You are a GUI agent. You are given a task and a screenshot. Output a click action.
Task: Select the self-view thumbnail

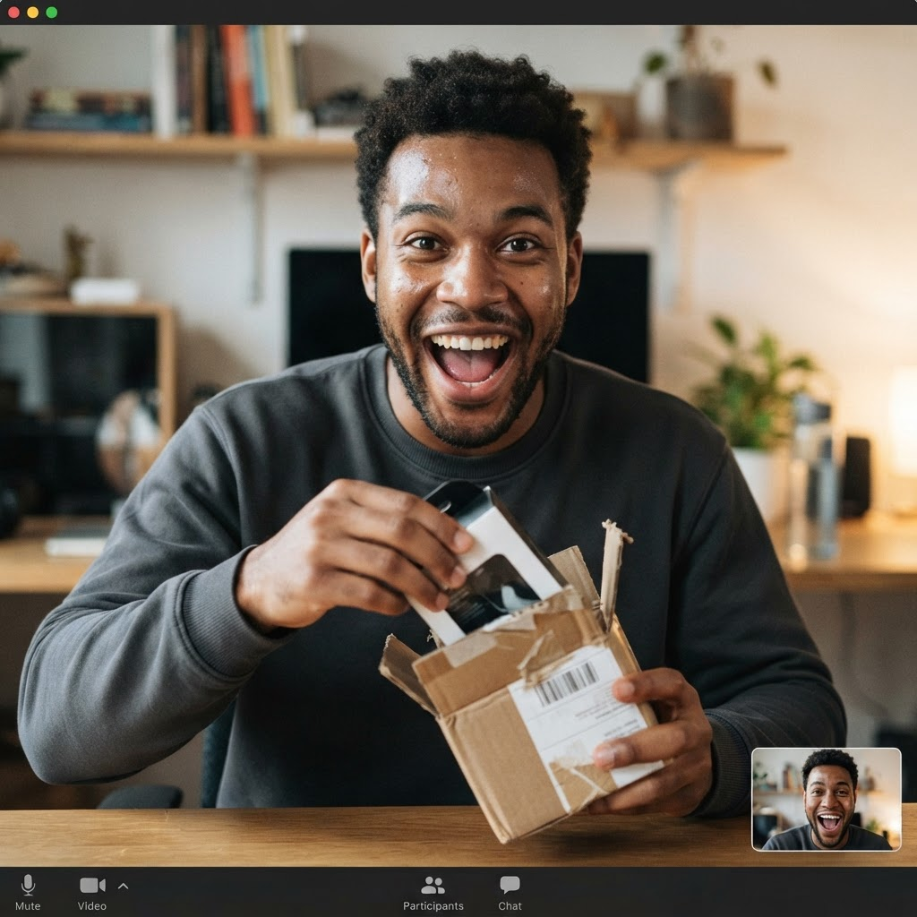point(826,799)
